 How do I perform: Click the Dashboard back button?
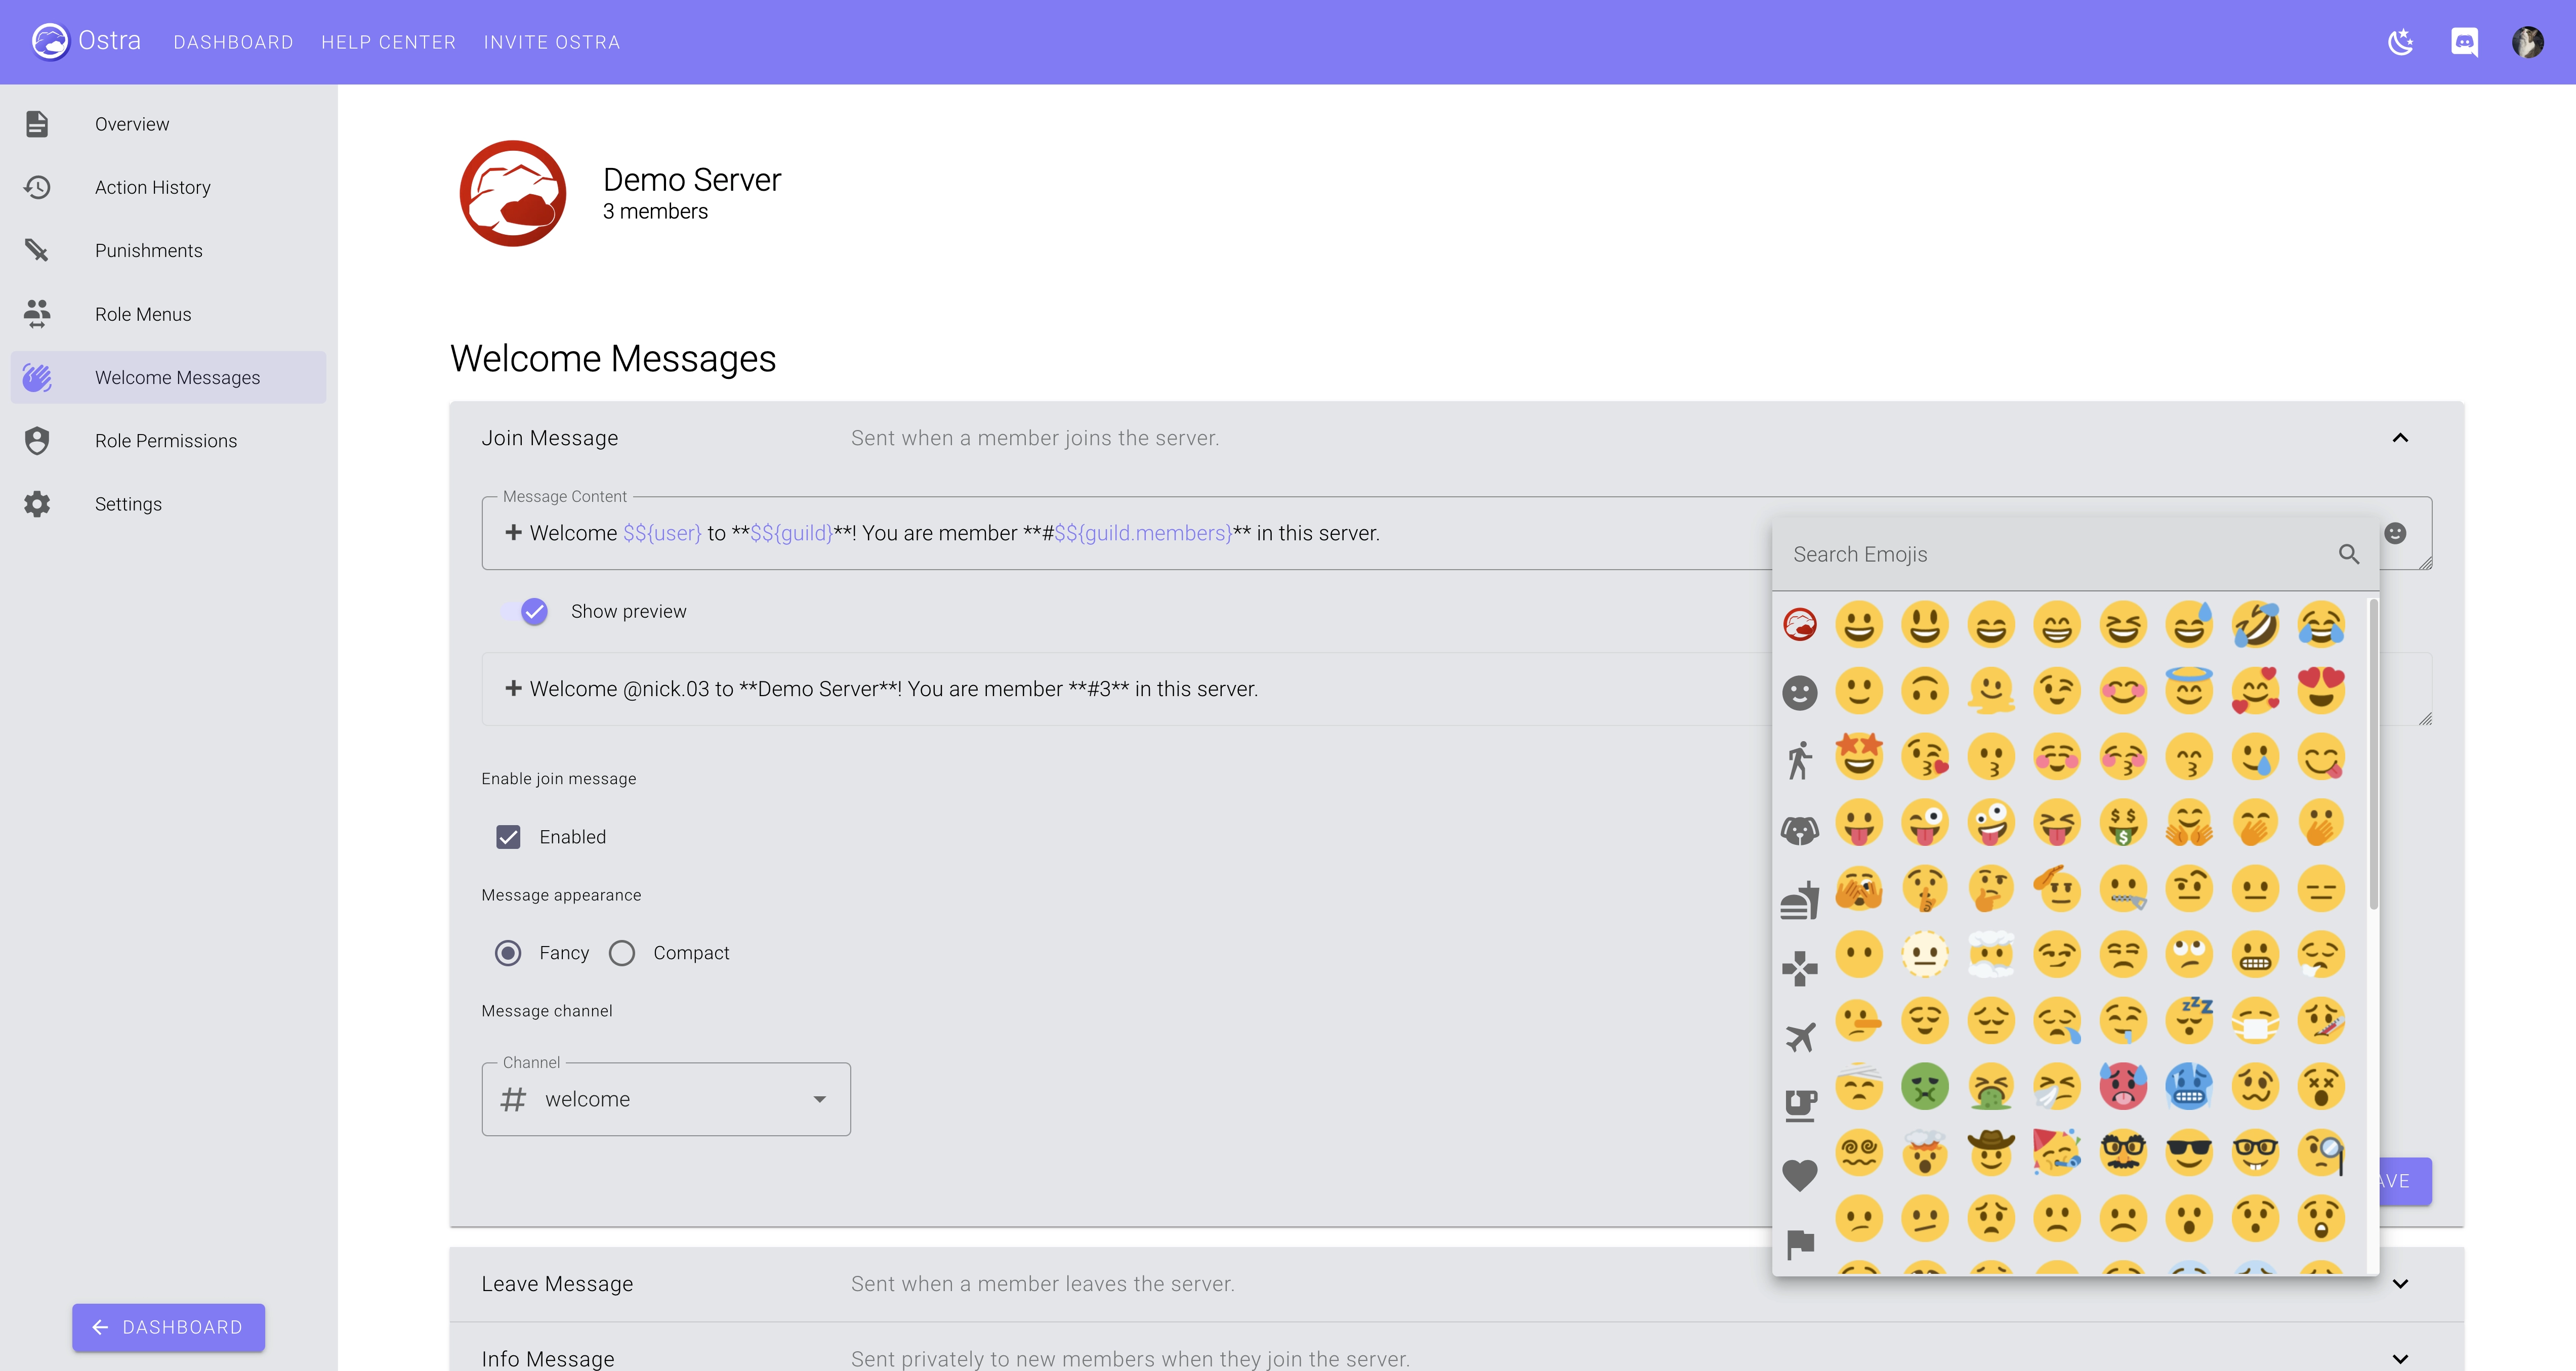[167, 1327]
